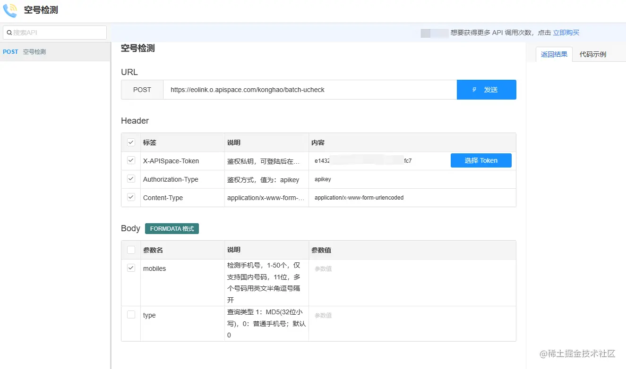Click the search magnifier icon in API search

(9, 33)
